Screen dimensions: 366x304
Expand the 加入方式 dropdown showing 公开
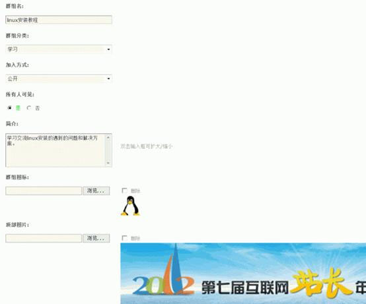[59, 78]
